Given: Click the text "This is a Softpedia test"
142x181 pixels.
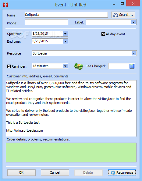Looking at the screenshot, I should point(23,122).
